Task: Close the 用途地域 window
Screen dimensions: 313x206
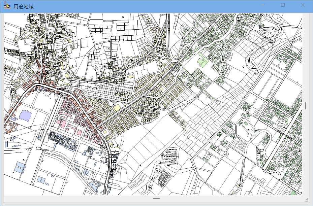Action: coord(302,5)
